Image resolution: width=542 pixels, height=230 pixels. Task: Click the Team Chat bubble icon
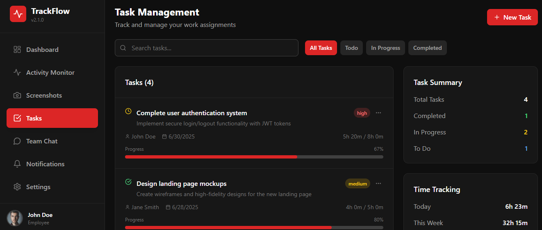click(17, 141)
